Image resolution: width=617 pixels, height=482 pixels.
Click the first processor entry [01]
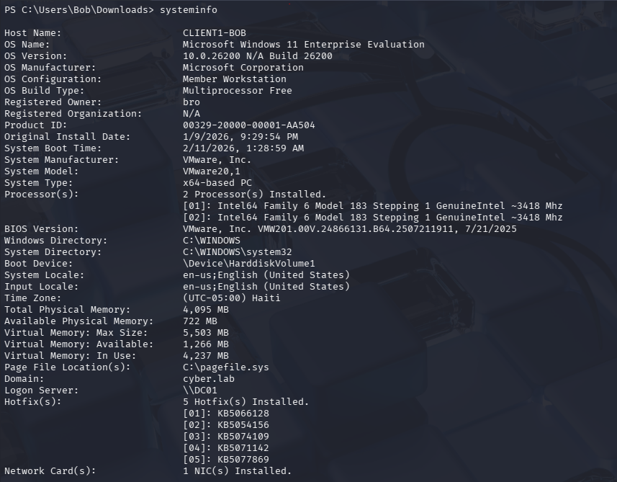[372, 206]
